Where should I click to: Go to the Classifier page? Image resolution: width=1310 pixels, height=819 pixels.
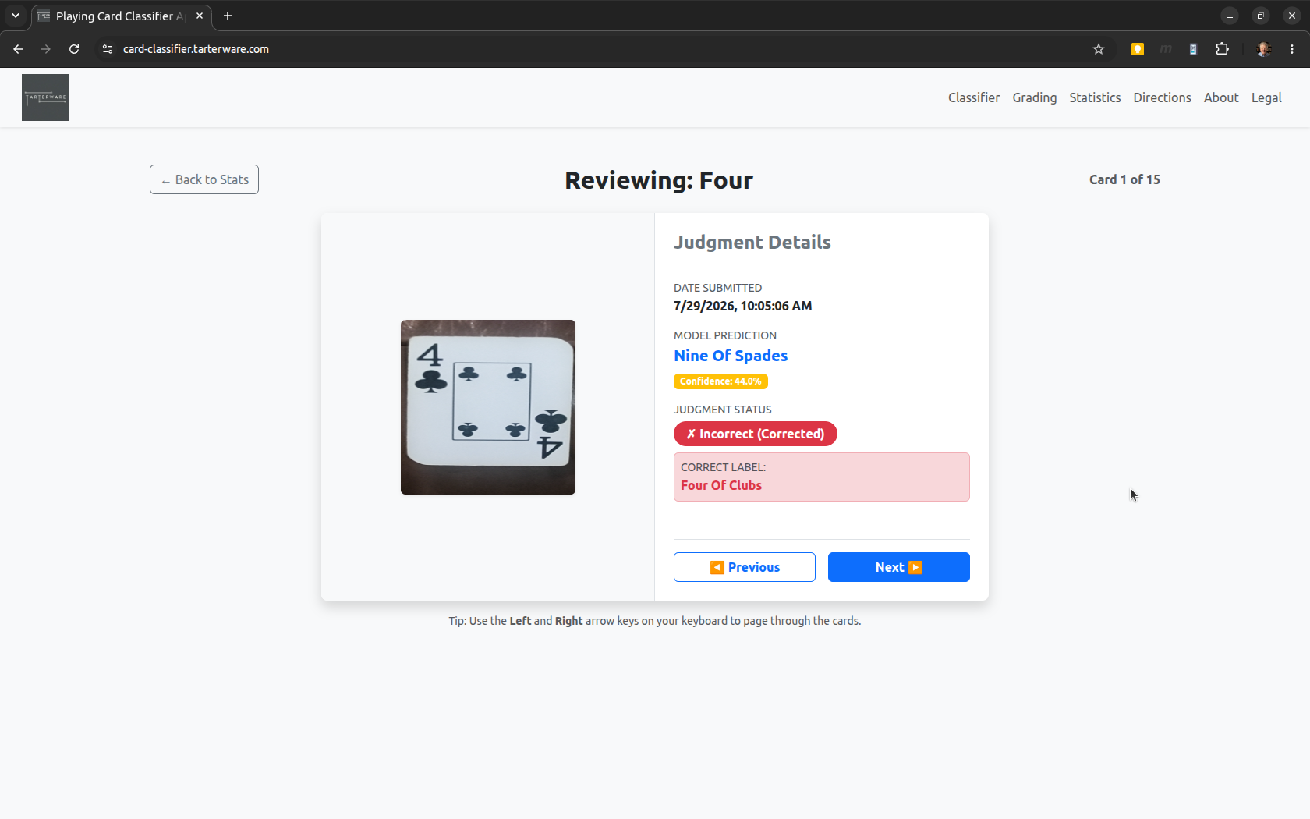(x=974, y=97)
